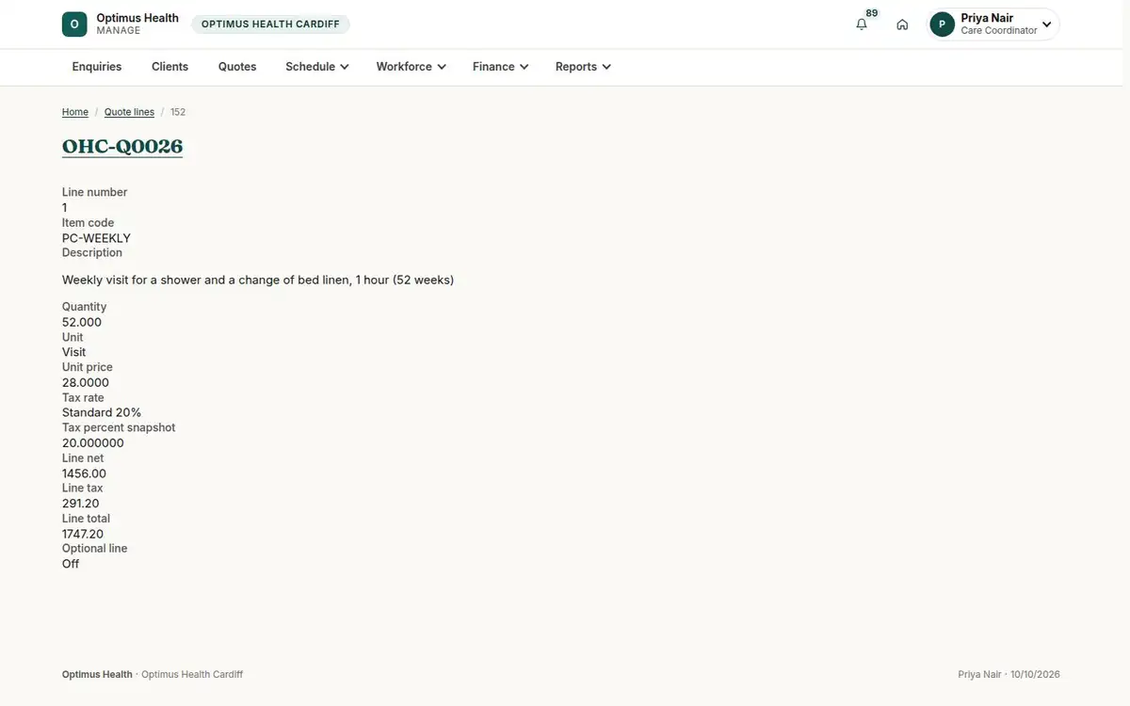Click Priya Nair's avatar circle
This screenshot has height=706, width=1130.
coord(942,24)
